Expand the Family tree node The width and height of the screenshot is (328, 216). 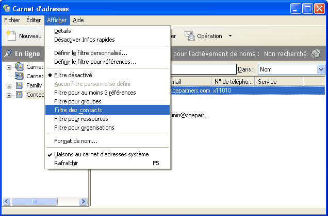click(9, 86)
